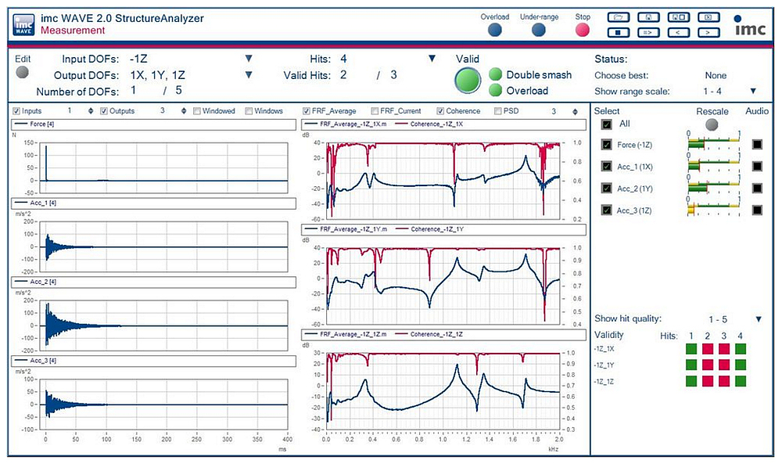Enable the FRF_Current checkbox
Viewport: 782px width, 471px height.
pyautogui.click(x=375, y=111)
